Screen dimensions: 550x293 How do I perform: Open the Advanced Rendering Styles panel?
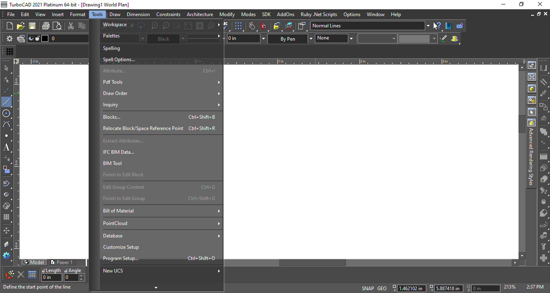coord(531,157)
